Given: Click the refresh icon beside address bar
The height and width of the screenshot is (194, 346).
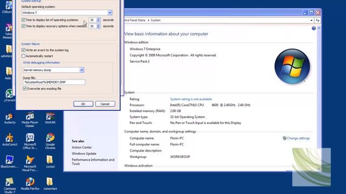Looking at the screenshot, I should pos(317,20).
